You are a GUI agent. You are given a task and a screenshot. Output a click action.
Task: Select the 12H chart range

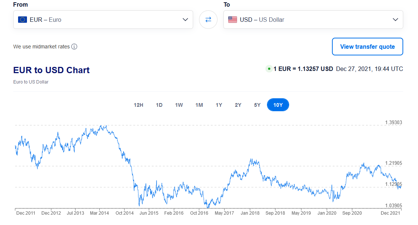(x=138, y=105)
